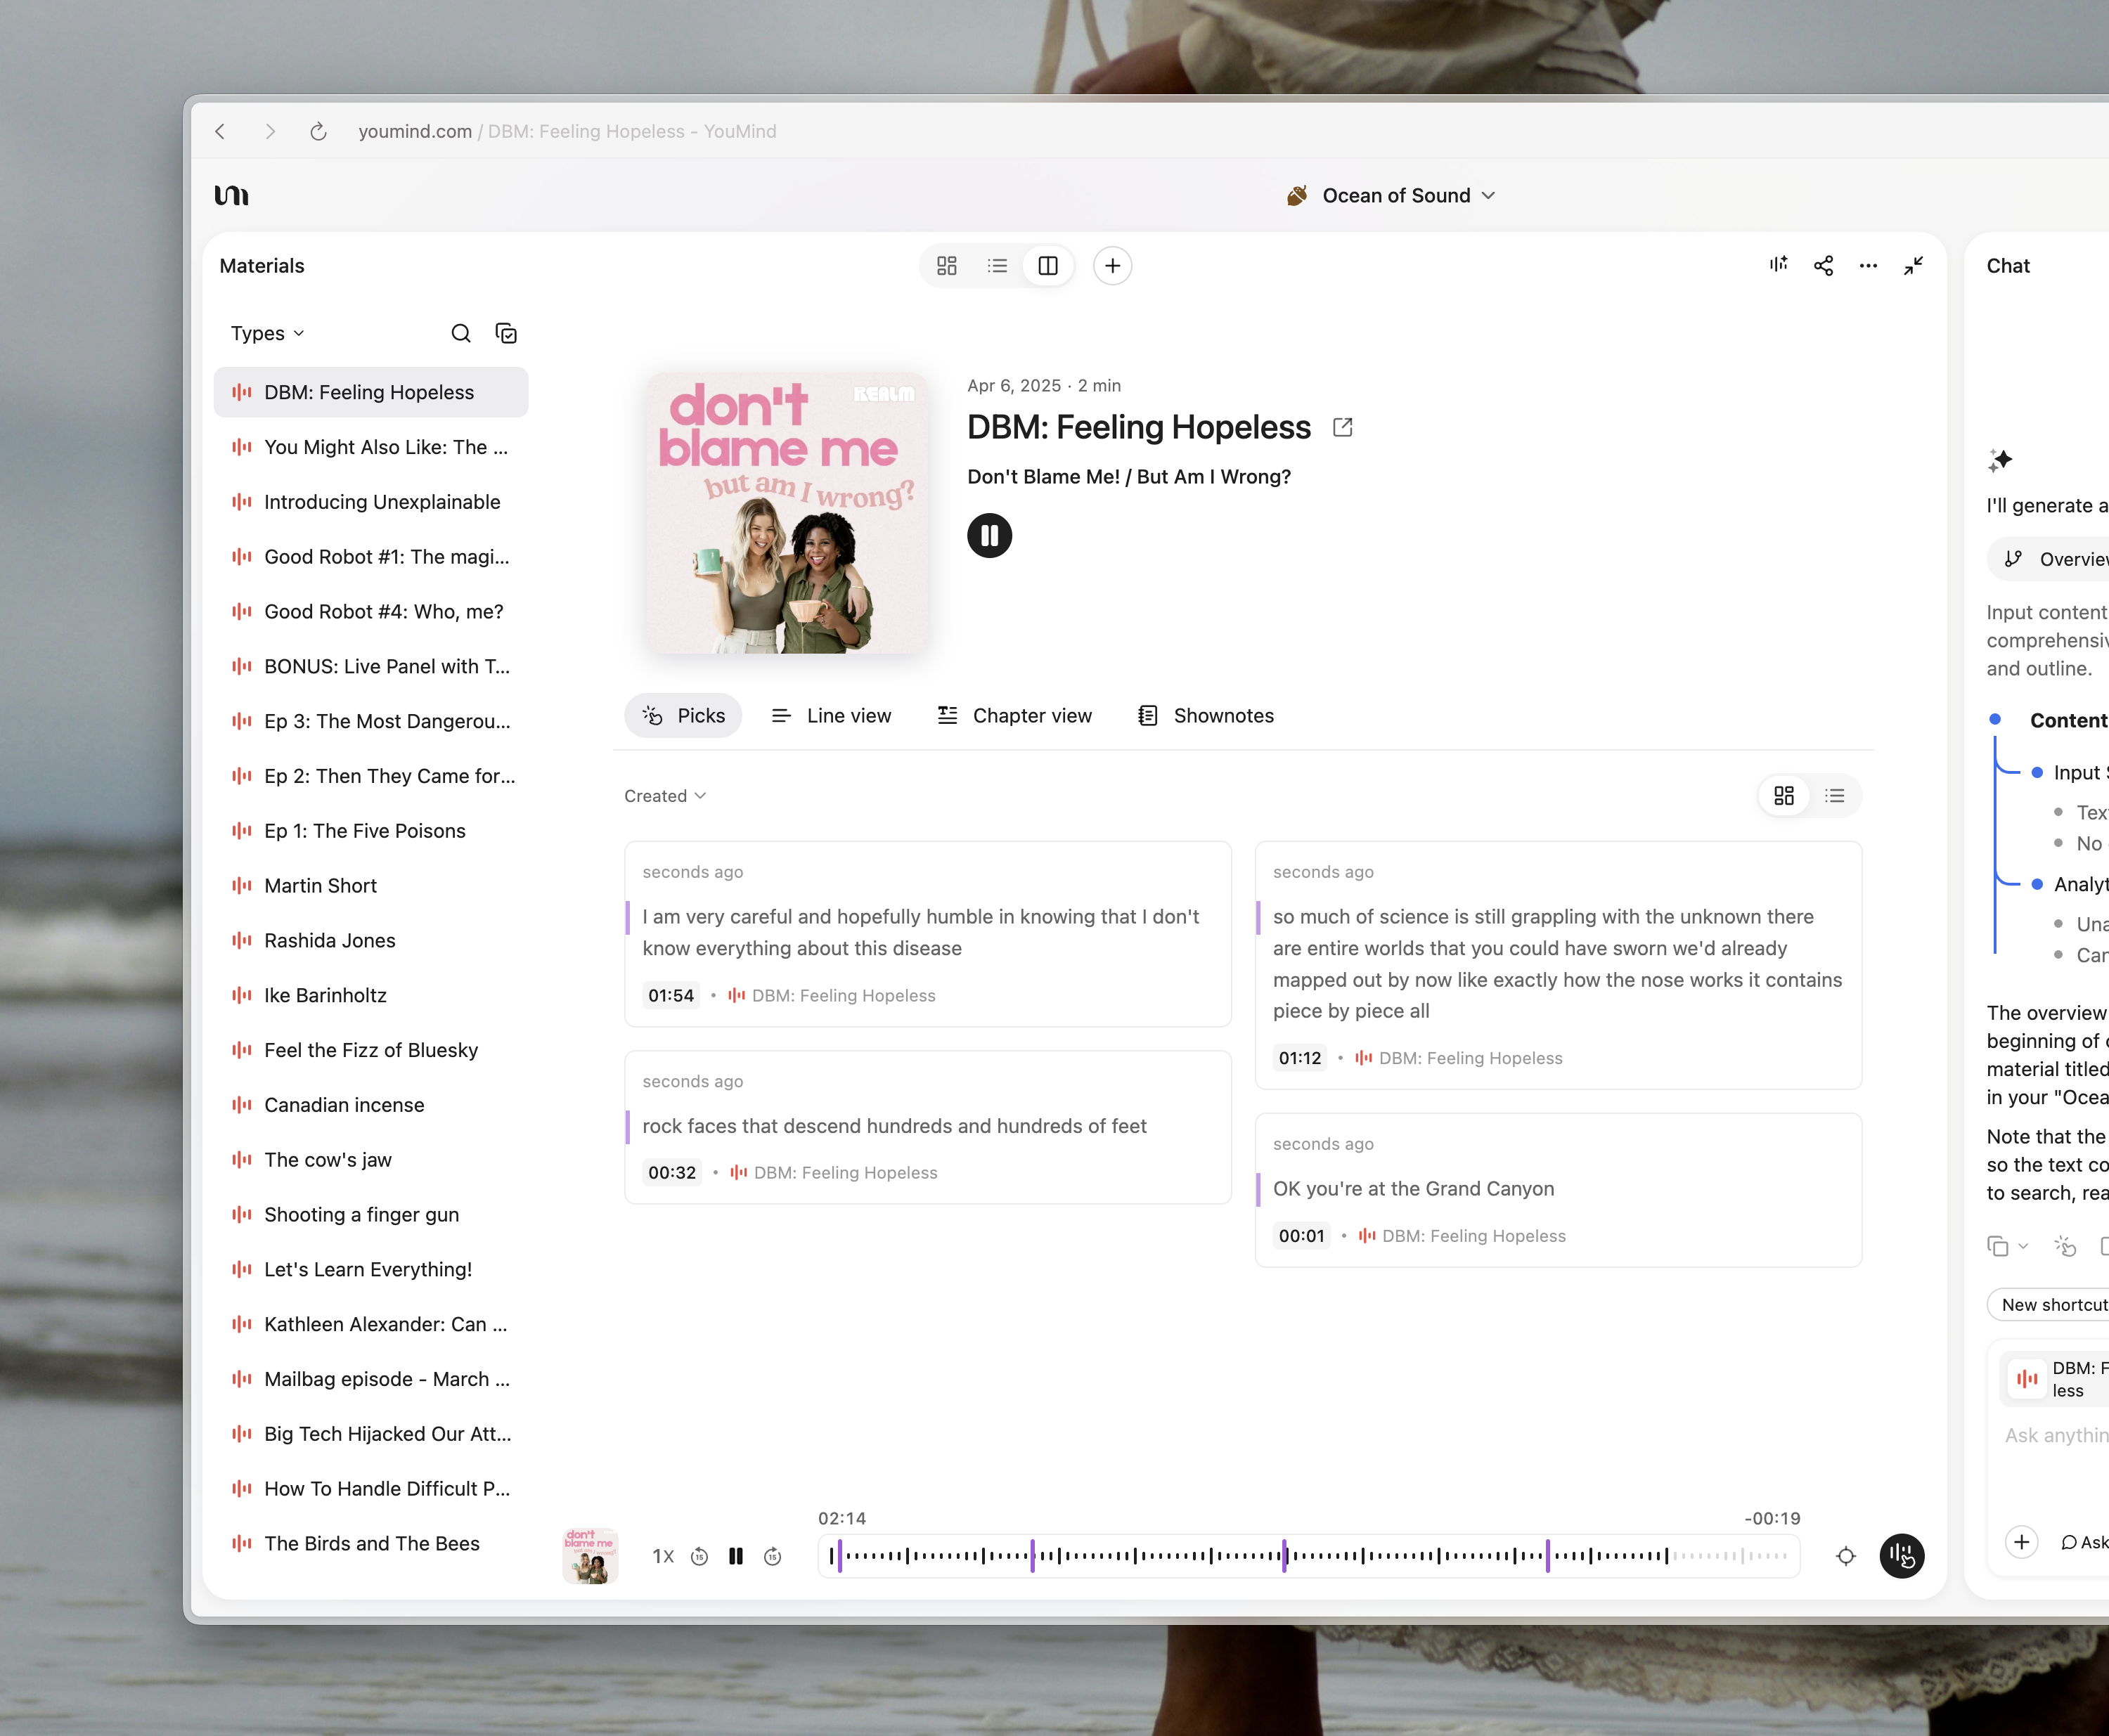Open the three-dots more options menu
The image size is (2109, 1736).
point(1867,265)
